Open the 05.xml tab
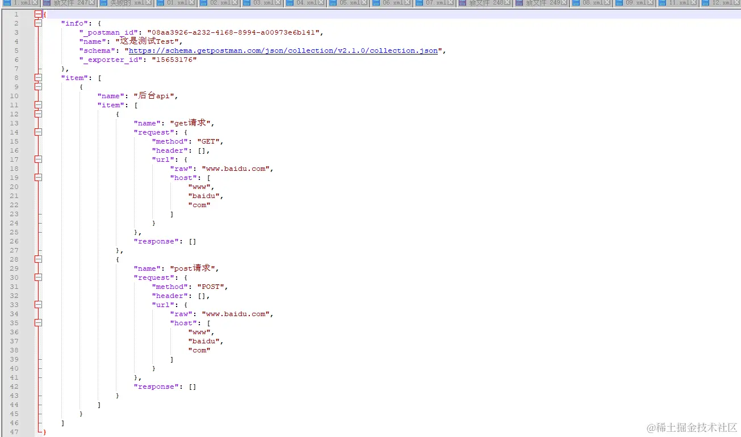Screen dimensions: 741x437 [x=348, y=3]
